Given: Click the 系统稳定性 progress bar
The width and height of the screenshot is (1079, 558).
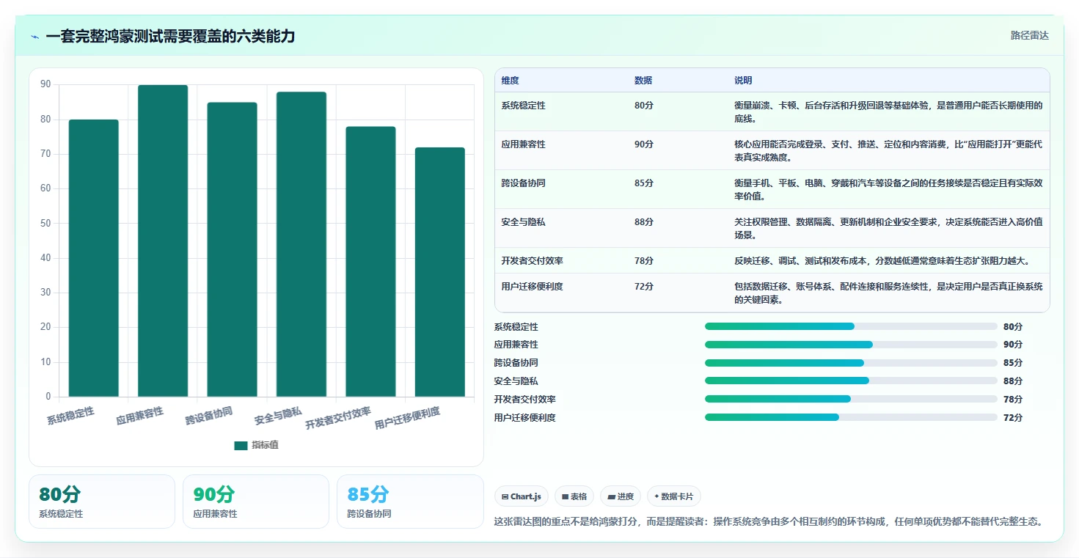Looking at the screenshot, I should 851,326.
